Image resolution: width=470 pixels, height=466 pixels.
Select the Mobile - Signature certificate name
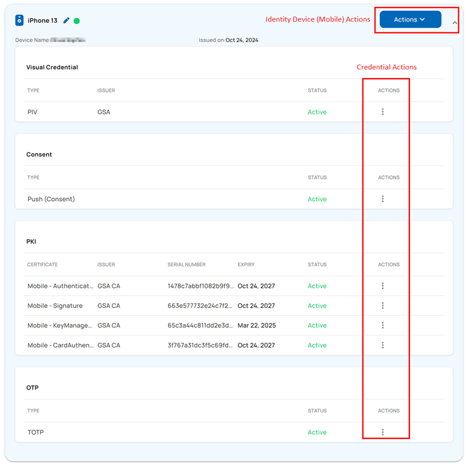55,306
